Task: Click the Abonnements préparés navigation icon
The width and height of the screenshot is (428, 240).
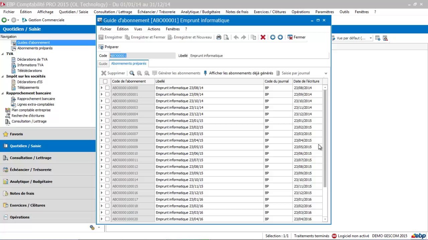Action: [14, 48]
